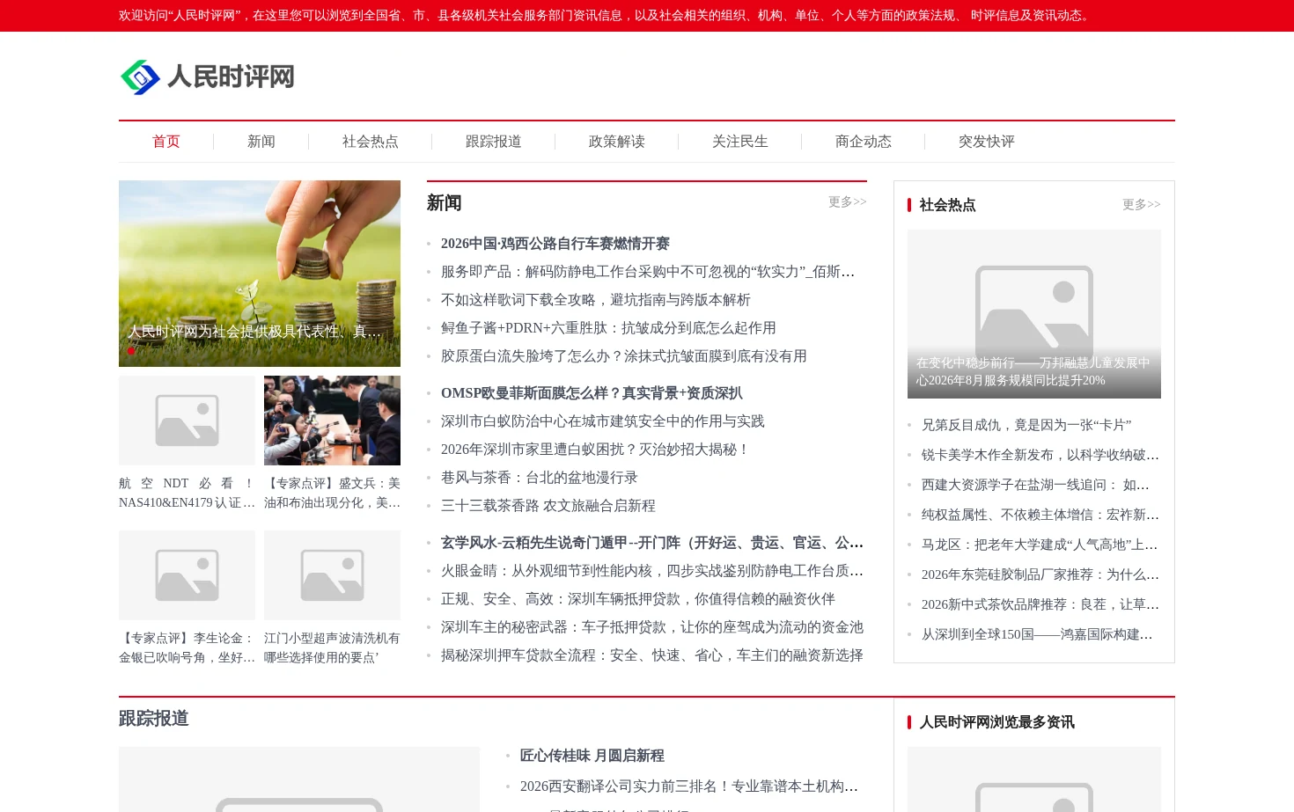Viewport: 1294px width, 812px height.
Task: Open the 揭秘深圳押车贷款全流程 article
Action: [652, 655]
